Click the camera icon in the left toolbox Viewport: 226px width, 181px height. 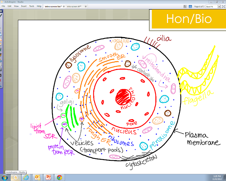click(x=1, y=70)
